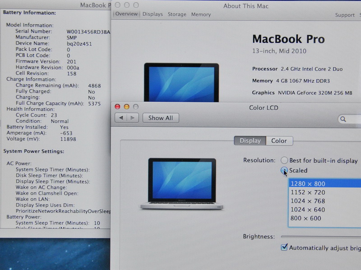Select the Display tab in Color LCD

(250, 141)
